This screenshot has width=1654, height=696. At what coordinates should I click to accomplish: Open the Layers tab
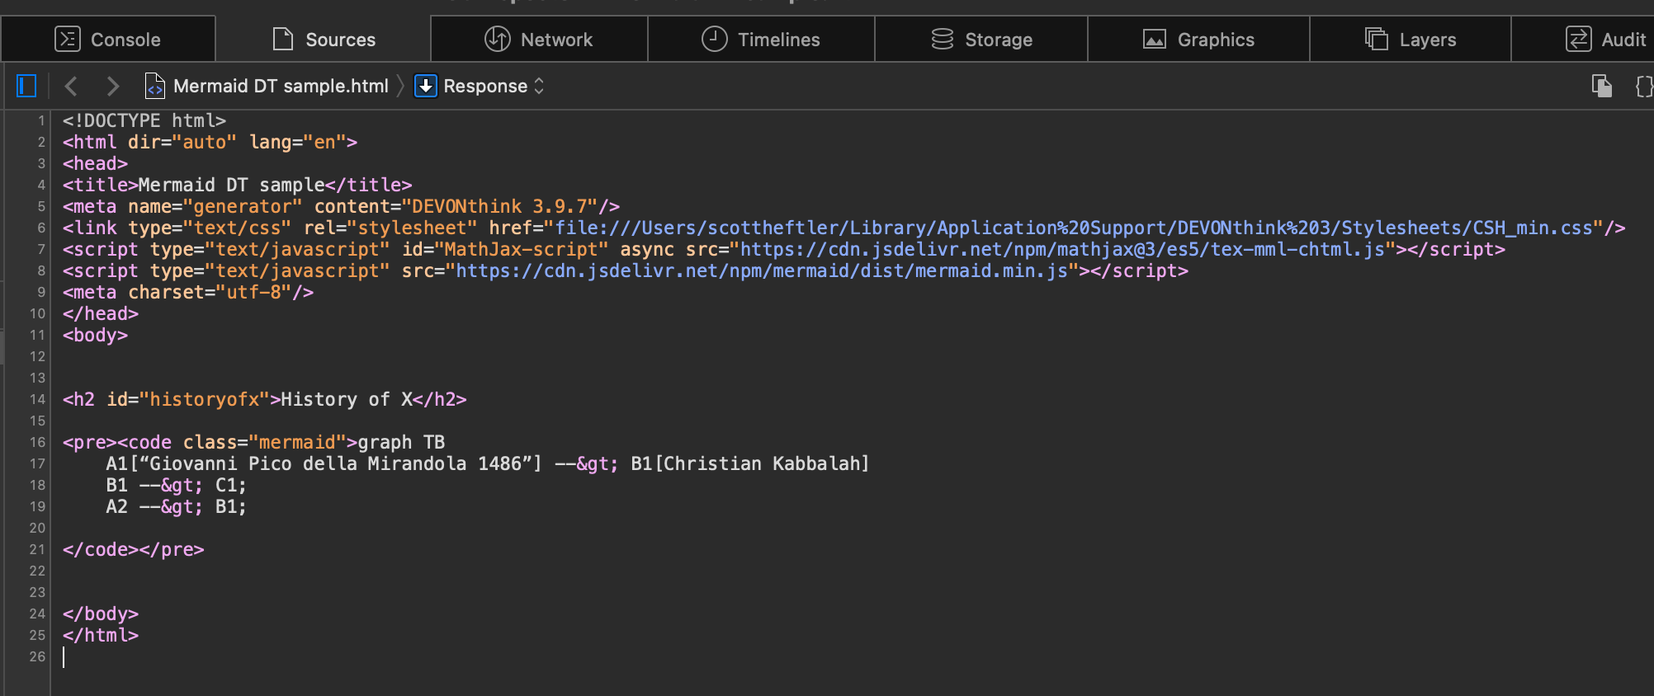point(1411,39)
